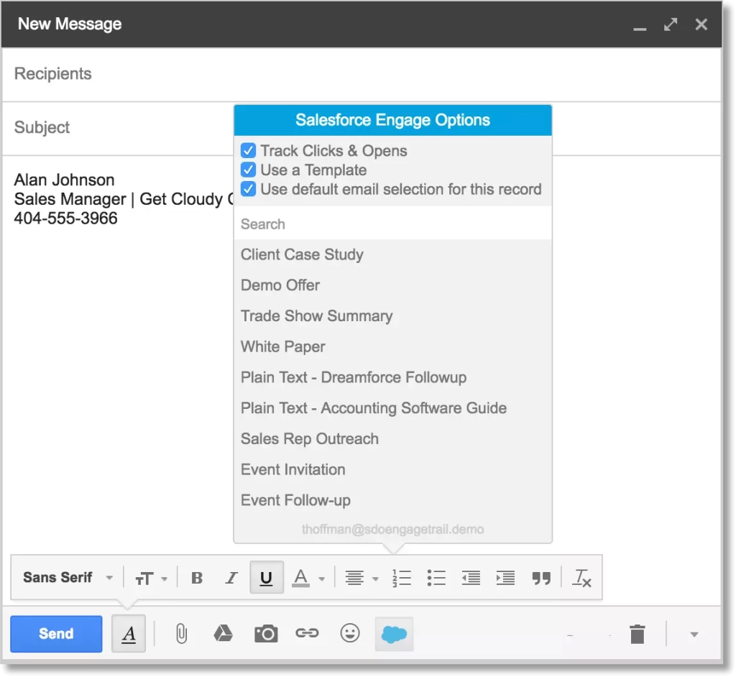Expand the text size dropdown arrow

pyautogui.click(x=165, y=579)
